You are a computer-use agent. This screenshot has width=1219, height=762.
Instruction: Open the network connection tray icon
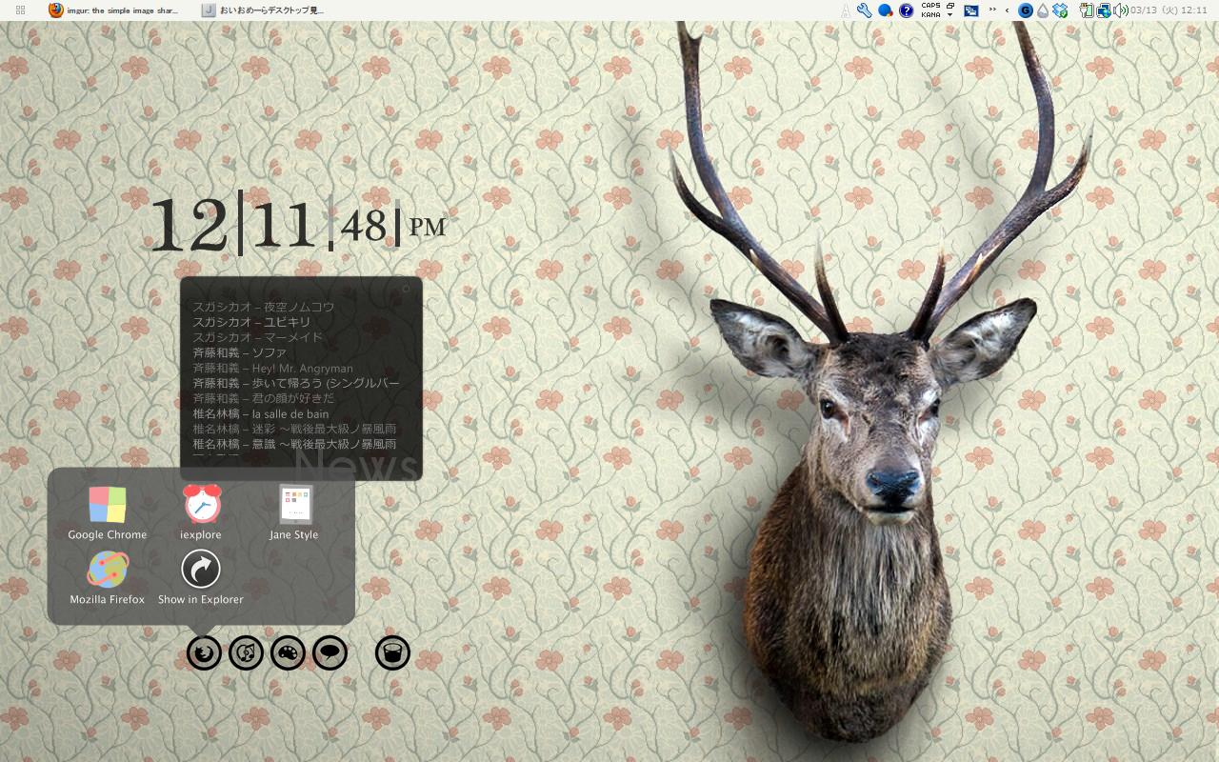[1104, 10]
